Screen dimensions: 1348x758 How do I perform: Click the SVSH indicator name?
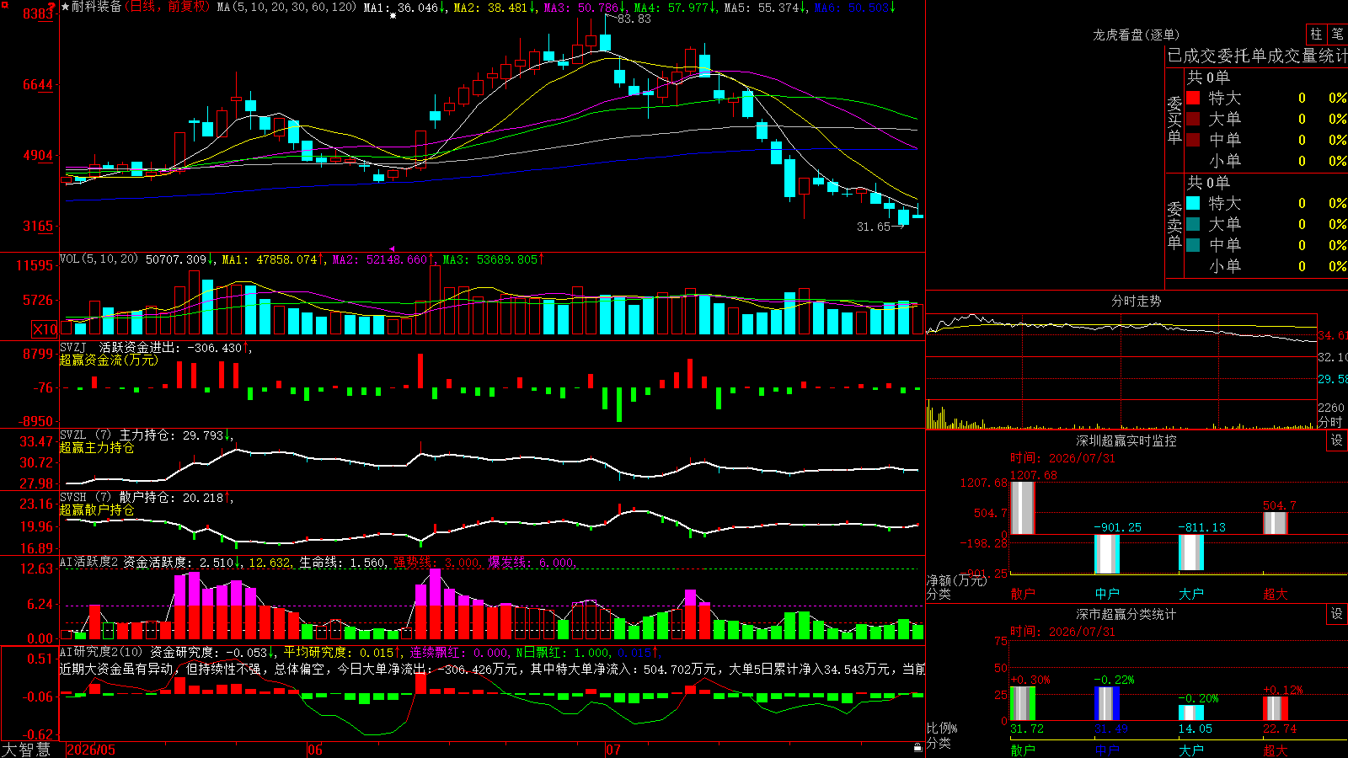73,498
